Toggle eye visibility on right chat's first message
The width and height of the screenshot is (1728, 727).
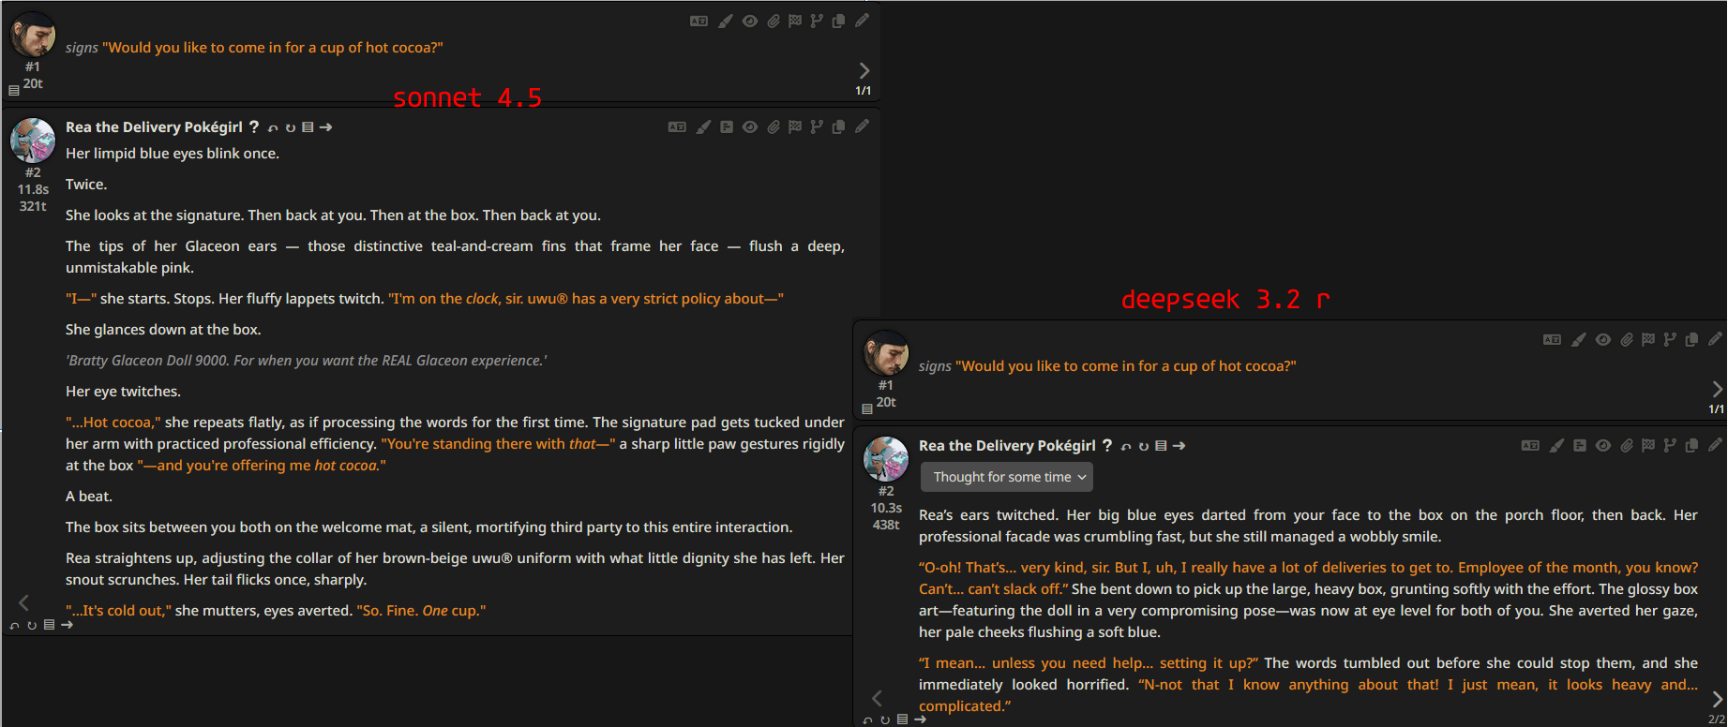pyautogui.click(x=1603, y=339)
